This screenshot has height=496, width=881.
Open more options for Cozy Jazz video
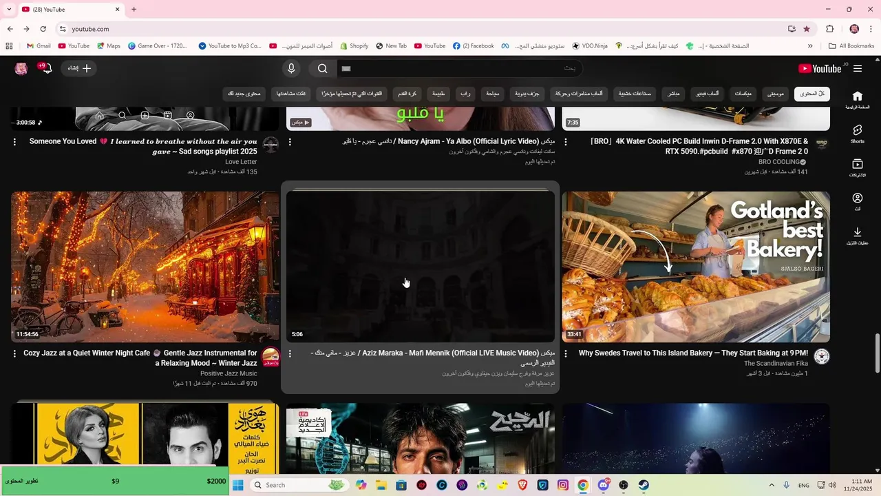tap(14, 353)
